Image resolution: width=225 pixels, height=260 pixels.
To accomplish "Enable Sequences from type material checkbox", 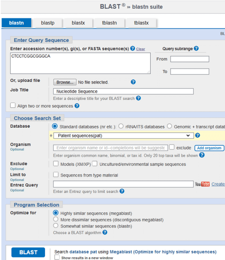I will (56, 174).
